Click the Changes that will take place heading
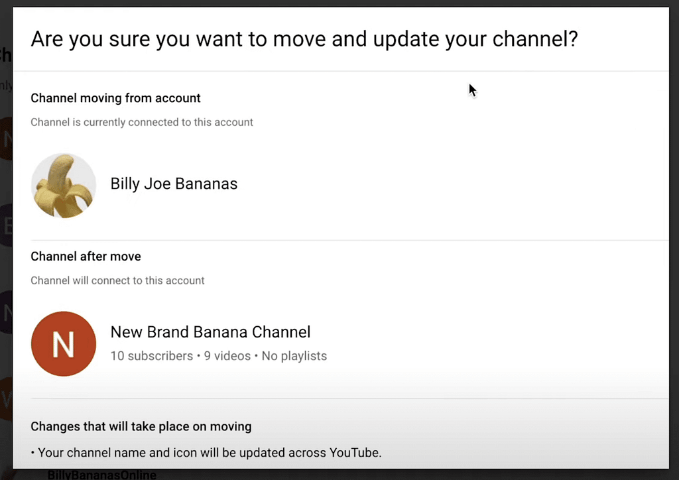 pos(141,426)
